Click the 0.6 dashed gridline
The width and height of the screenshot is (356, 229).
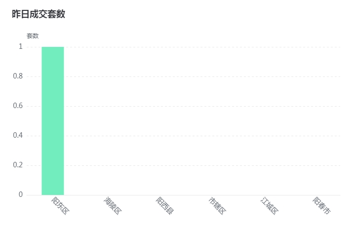184,106
